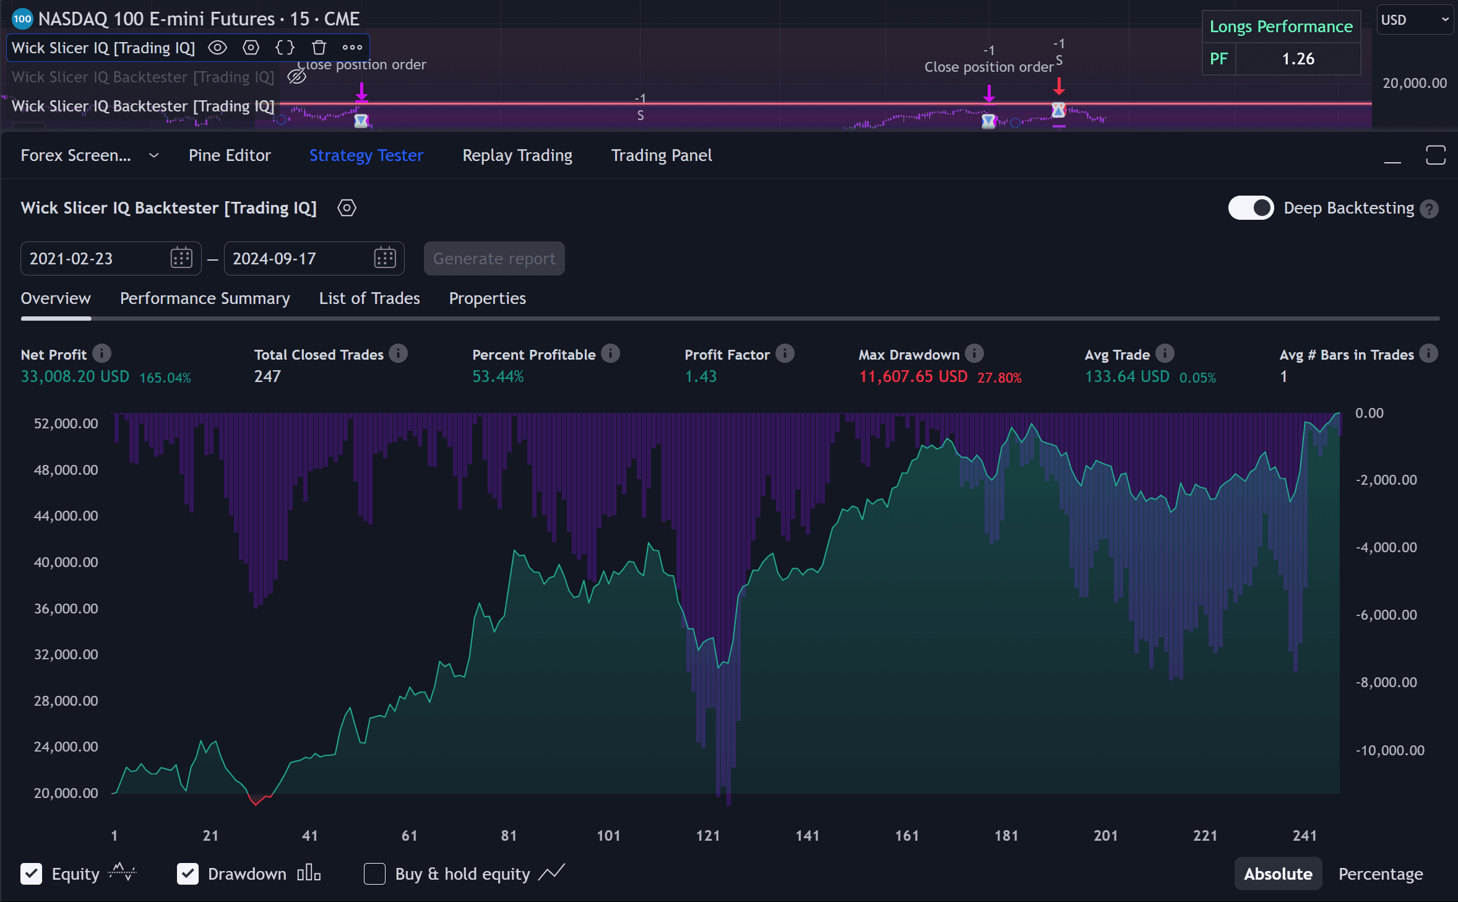Click Percent Profitable value 53.44%
This screenshot has height=902, width=1458.
click(498, 376)
